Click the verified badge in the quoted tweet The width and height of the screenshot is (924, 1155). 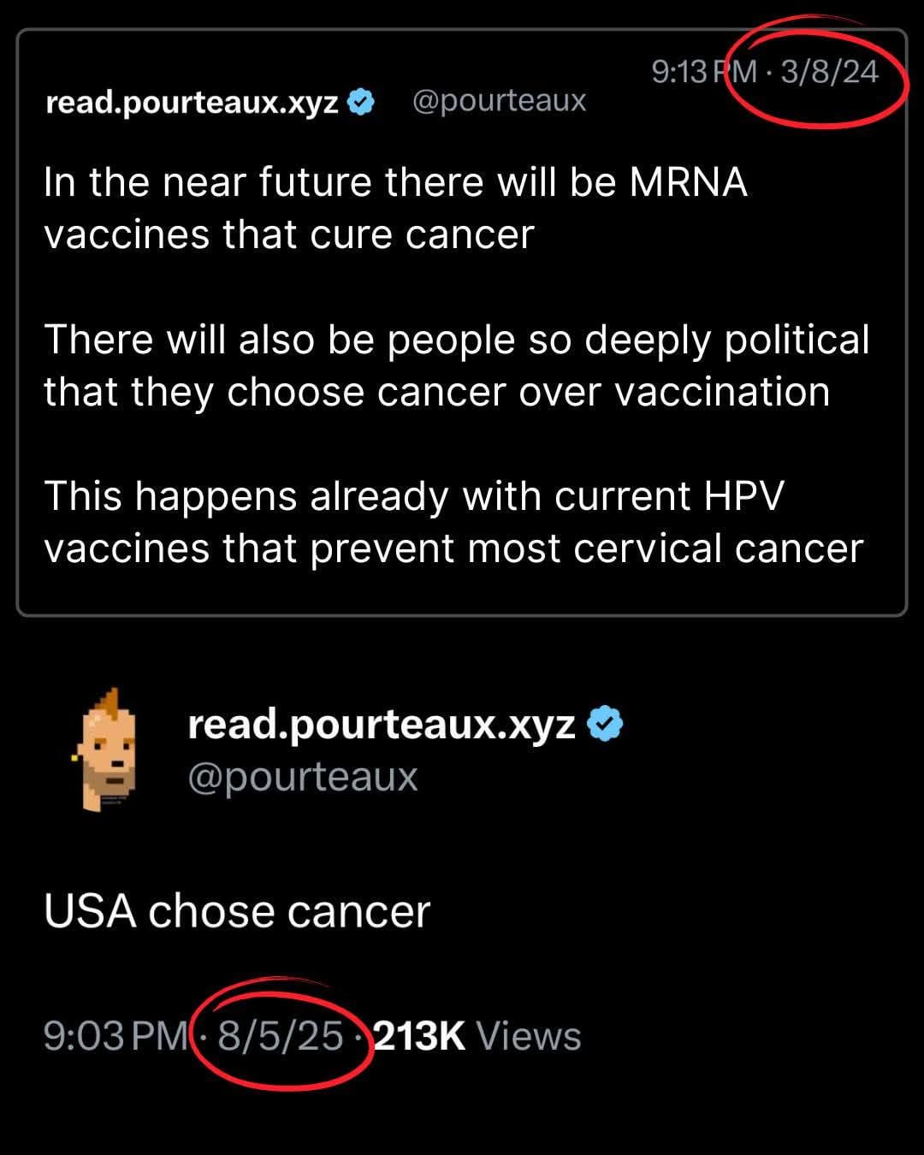click(x=362, y=102)
